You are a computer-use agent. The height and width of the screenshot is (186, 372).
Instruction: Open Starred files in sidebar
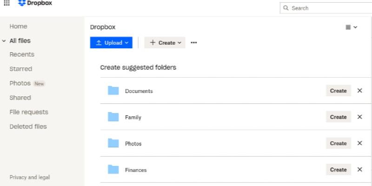point(21,69)
